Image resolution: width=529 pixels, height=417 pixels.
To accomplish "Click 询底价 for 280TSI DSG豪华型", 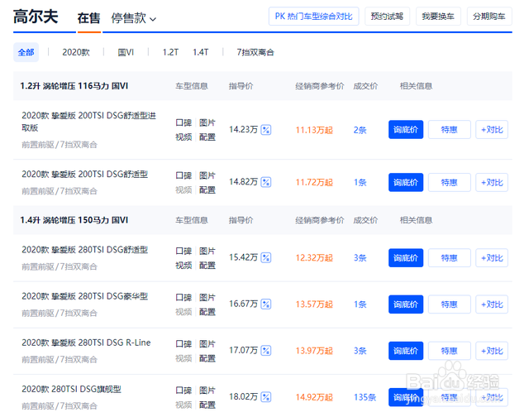I will tap(406, 304).
